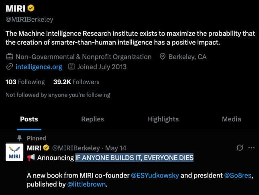
Task: Open MIRI profile avatar thumbnail on post
Action: (x=14, y=152)
